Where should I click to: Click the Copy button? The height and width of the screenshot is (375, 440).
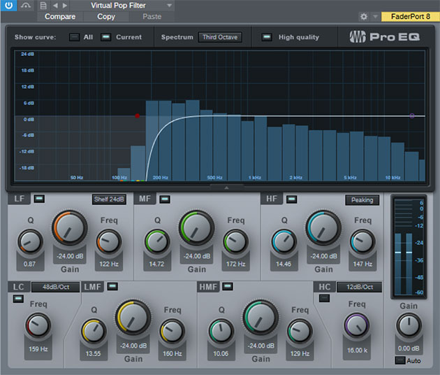(x=106, y=16)
